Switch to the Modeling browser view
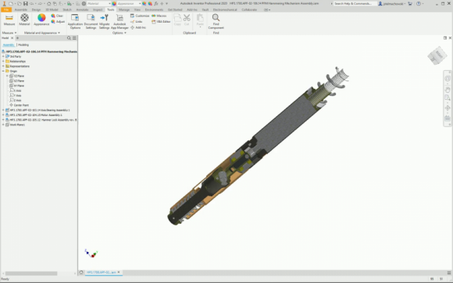Screen dimensions: 453x283 (x=23, y=45)
